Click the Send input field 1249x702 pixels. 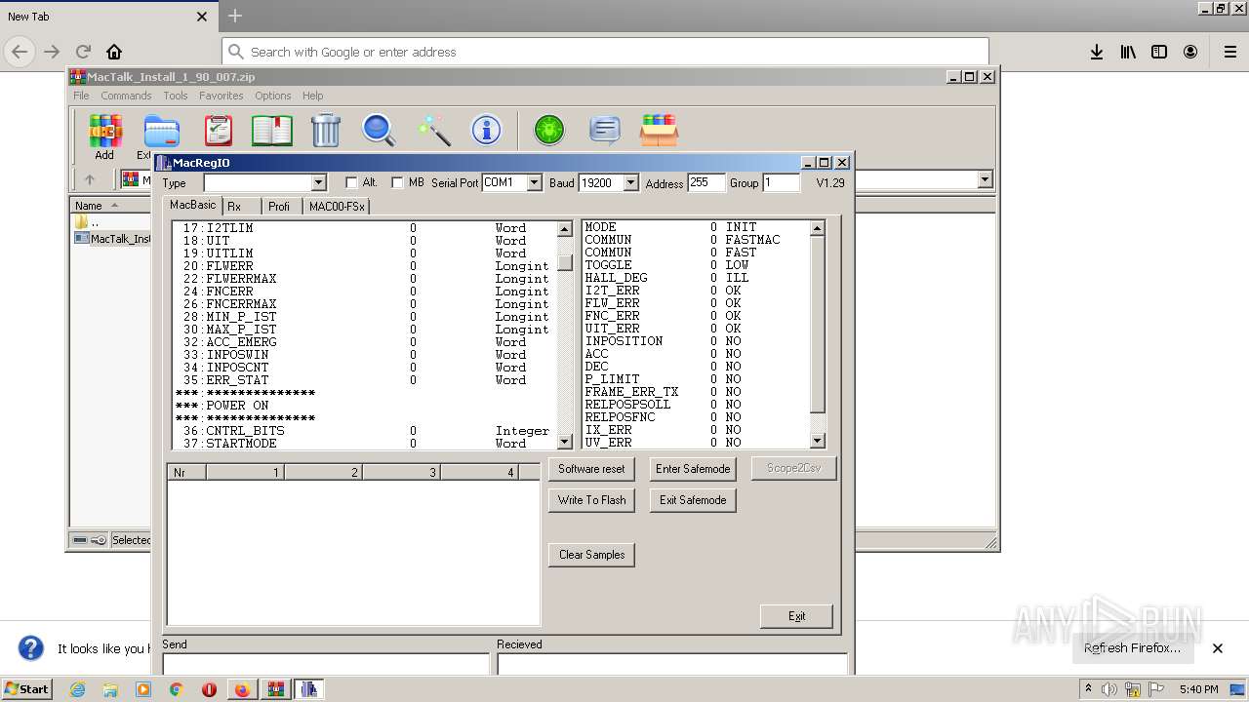(x=326, y=664)
